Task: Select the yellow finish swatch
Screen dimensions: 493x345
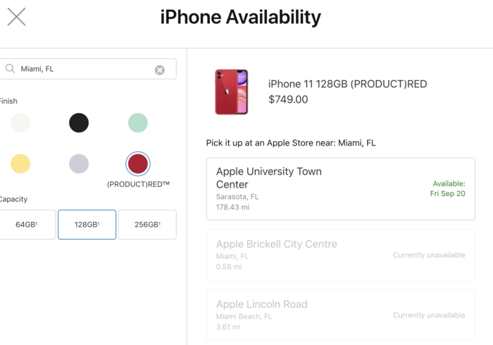Action: (x=20, y=164)
